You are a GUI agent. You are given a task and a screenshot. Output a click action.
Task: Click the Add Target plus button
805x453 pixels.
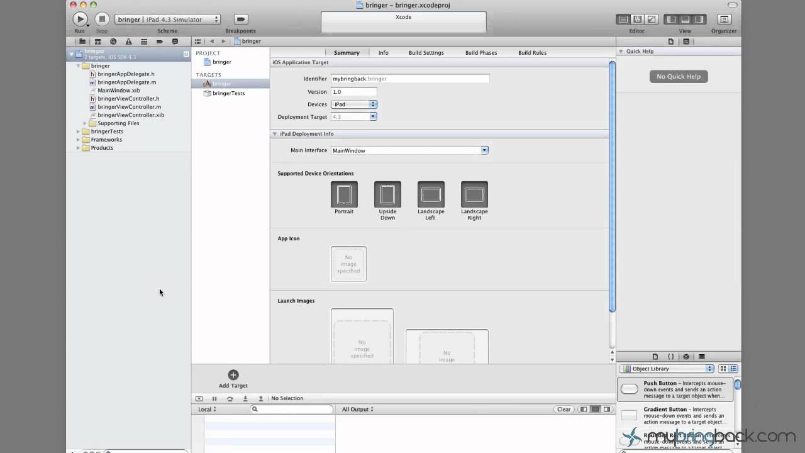pos(233,375)
